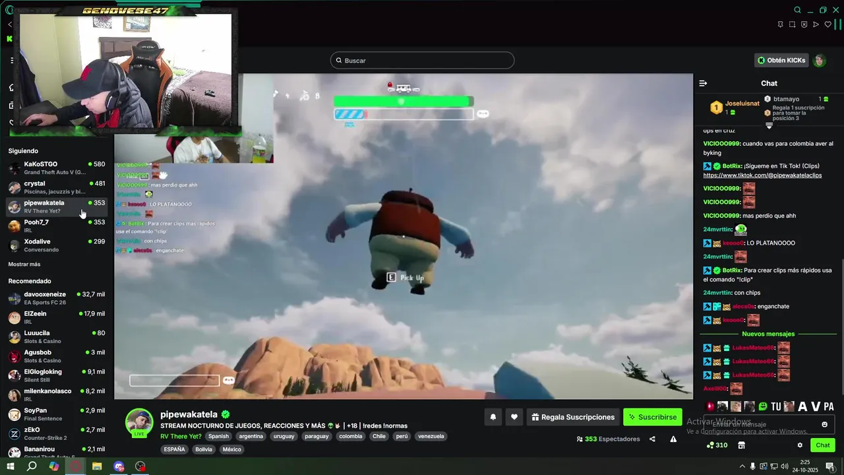Jump to Nuevos mensajes in chat
Viewport: 844px width, 475px height.
(768, 334)
